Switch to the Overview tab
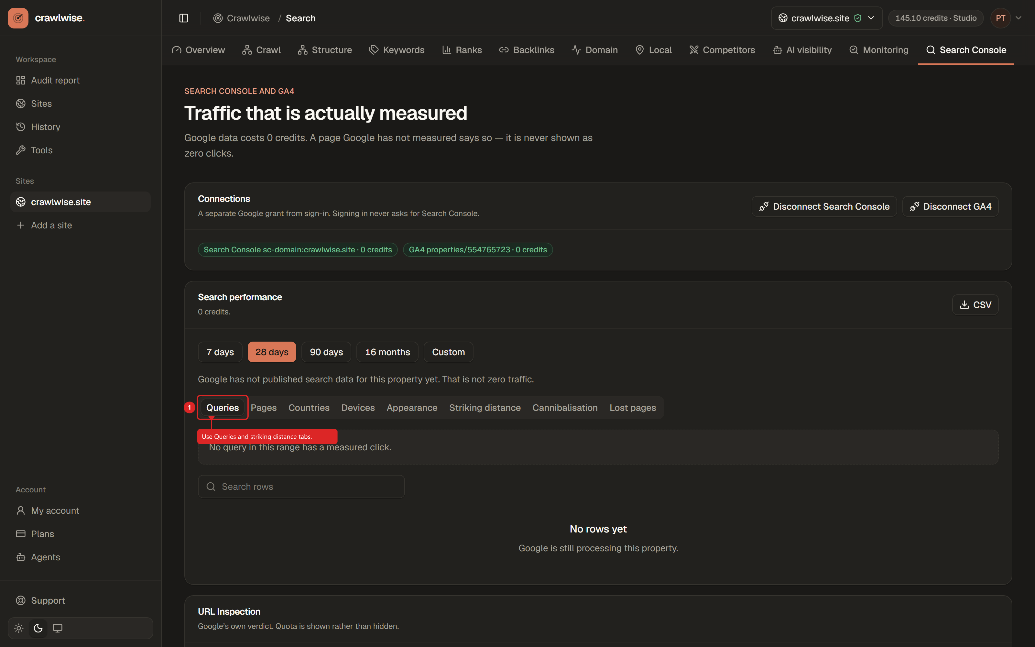 [199, 50]
